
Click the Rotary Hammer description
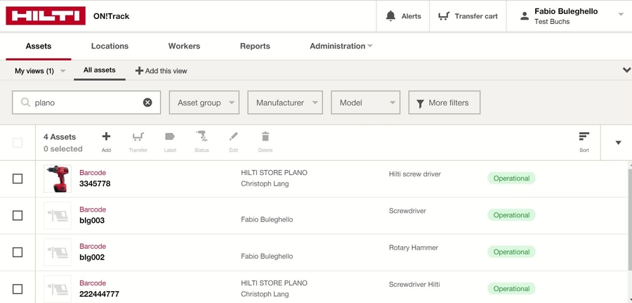(413, 247)
